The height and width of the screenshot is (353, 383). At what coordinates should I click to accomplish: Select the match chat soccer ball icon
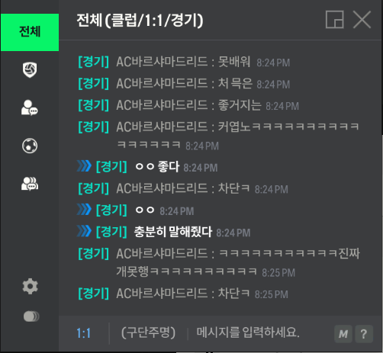coord(30,146)
